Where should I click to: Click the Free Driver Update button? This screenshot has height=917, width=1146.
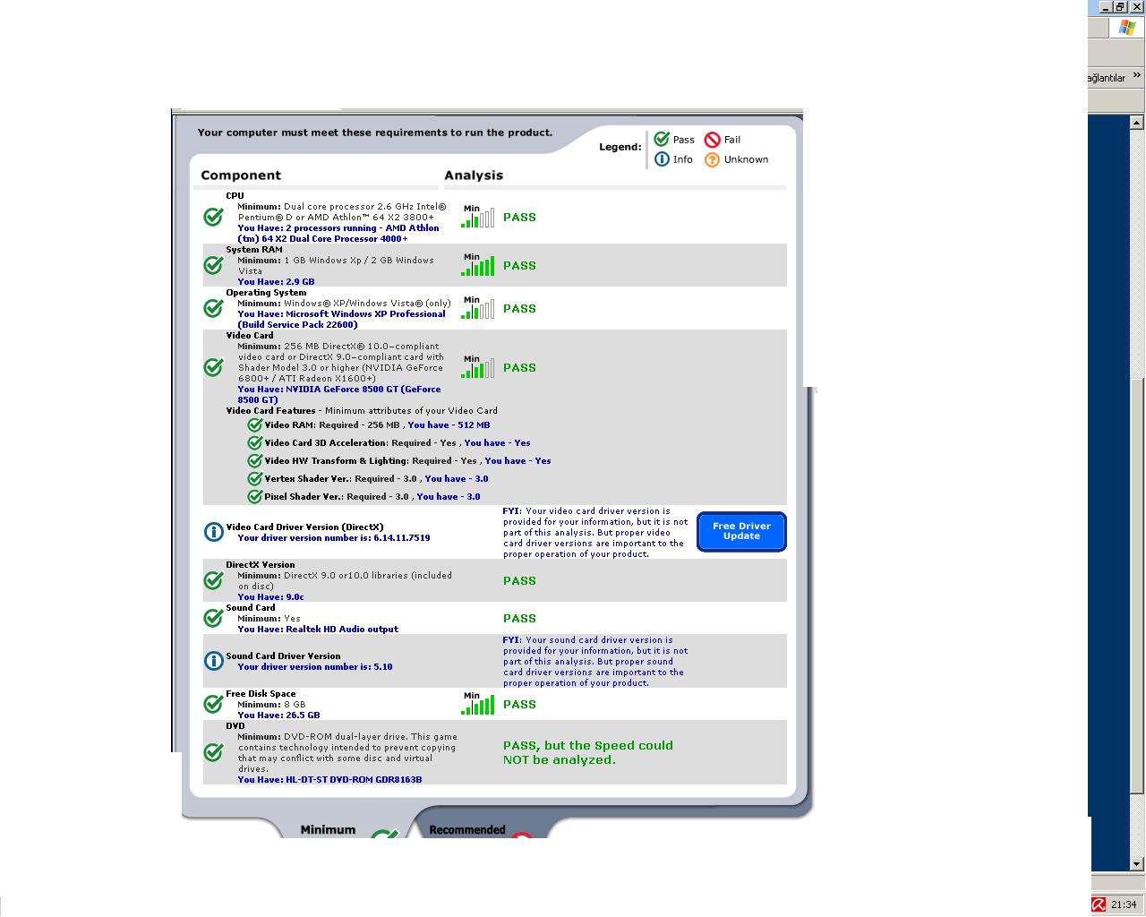741,531
